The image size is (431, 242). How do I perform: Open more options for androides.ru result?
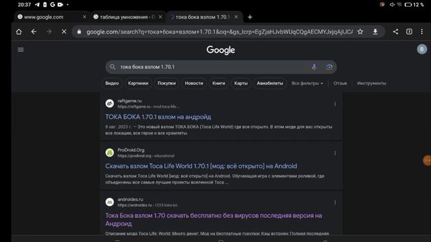(335, 202)
